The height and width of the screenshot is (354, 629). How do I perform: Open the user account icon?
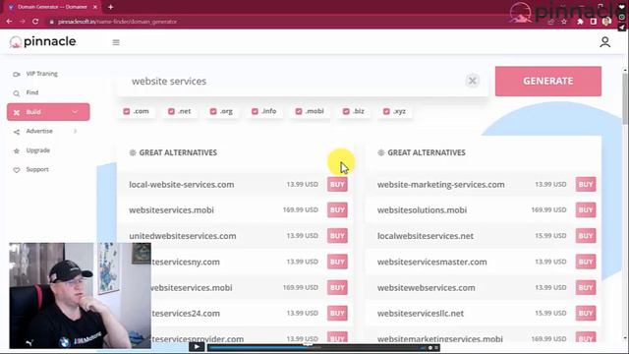click(605, 41)
